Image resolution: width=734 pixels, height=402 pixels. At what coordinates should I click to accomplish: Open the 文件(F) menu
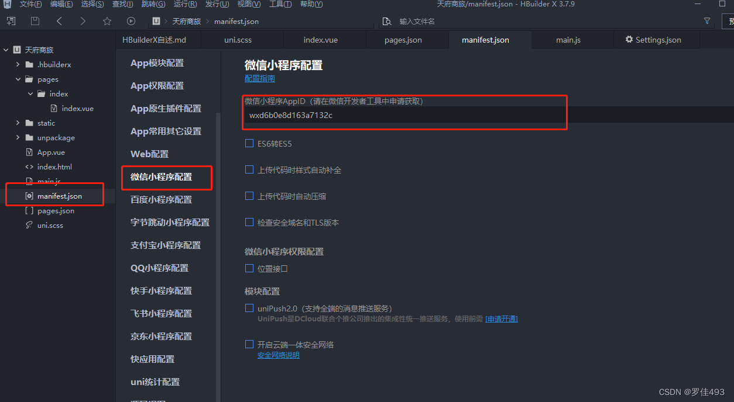30,4
